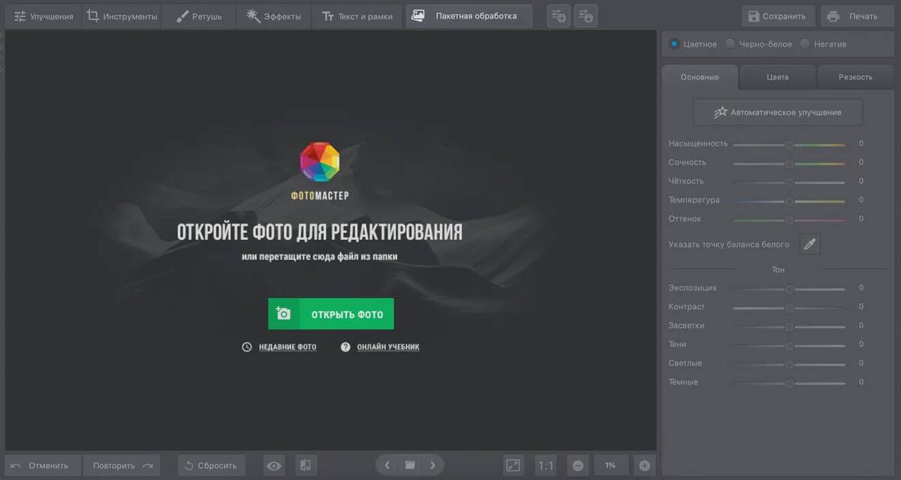Select the Show Original eye icon
The image size is (901, 480).
[273, 465]
